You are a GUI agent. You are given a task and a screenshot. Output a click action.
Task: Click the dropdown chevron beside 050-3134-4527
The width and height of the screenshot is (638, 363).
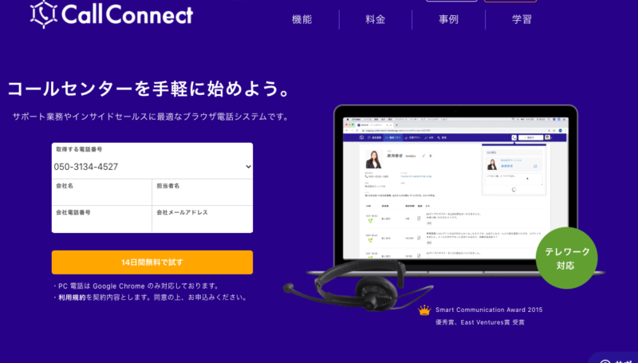(x=248, y=167)
